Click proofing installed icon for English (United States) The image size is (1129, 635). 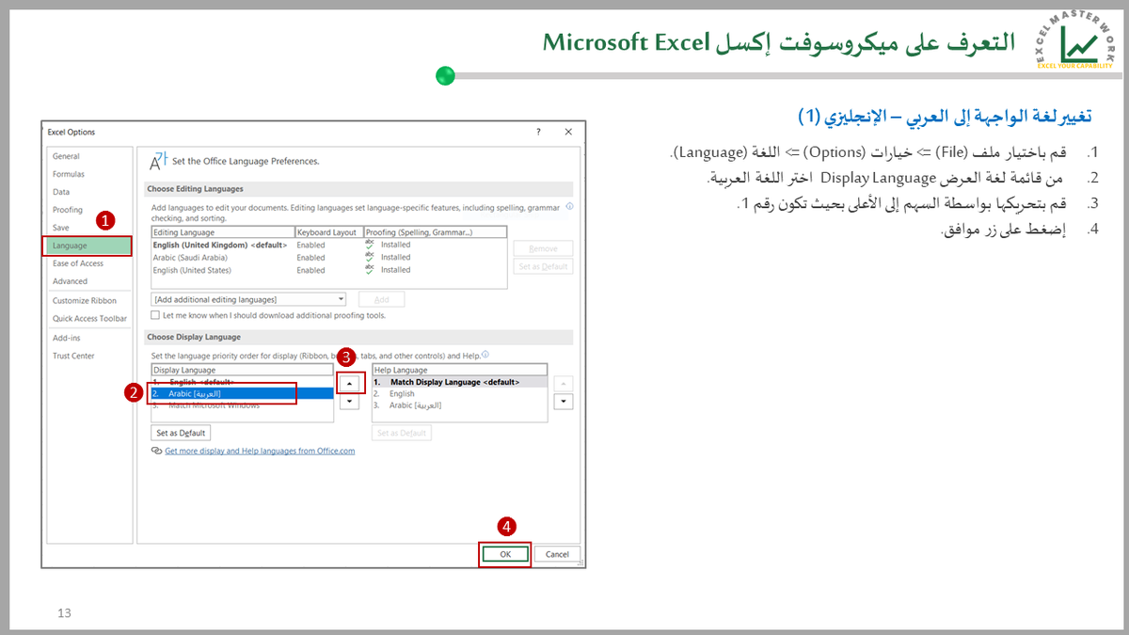(370, 270)
